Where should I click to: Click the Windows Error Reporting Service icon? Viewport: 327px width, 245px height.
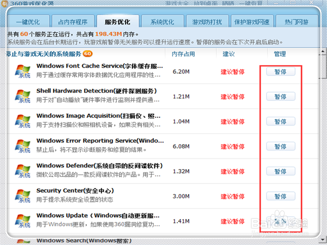[22, 146]
